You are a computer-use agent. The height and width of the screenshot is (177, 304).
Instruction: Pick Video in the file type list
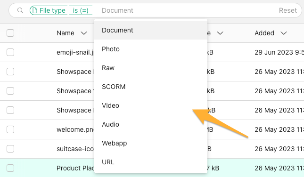point(151,105)
